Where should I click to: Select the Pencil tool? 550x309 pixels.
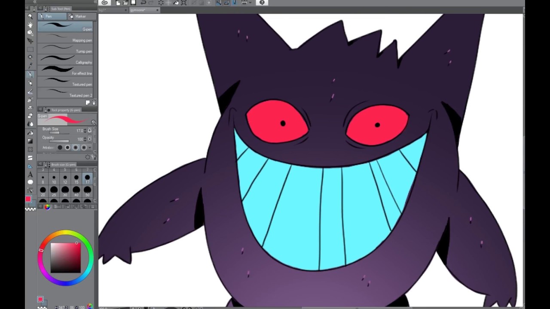(x=30, y=83)
